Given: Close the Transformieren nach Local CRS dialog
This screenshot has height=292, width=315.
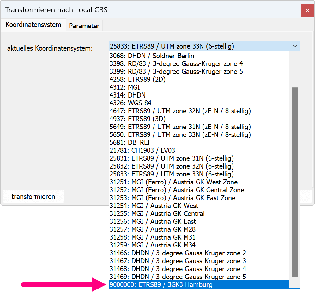Looking at the screenshot, I should click(307, 10).
